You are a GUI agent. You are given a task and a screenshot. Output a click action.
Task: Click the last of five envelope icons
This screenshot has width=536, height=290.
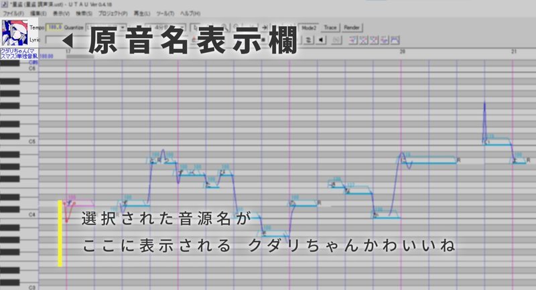tap(395, 40)
